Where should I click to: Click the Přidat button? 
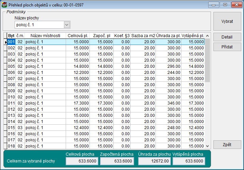(227, 47)
